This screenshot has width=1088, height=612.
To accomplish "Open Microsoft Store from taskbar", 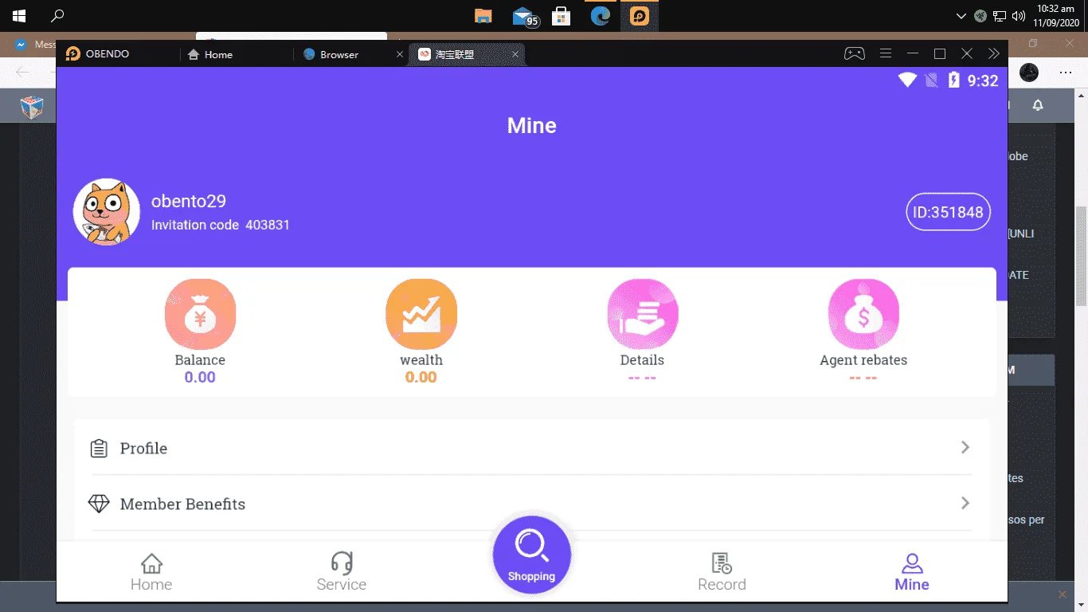I will point(562,16).
